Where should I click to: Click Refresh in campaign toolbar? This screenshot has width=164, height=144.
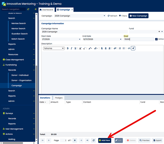pos(112,16)
